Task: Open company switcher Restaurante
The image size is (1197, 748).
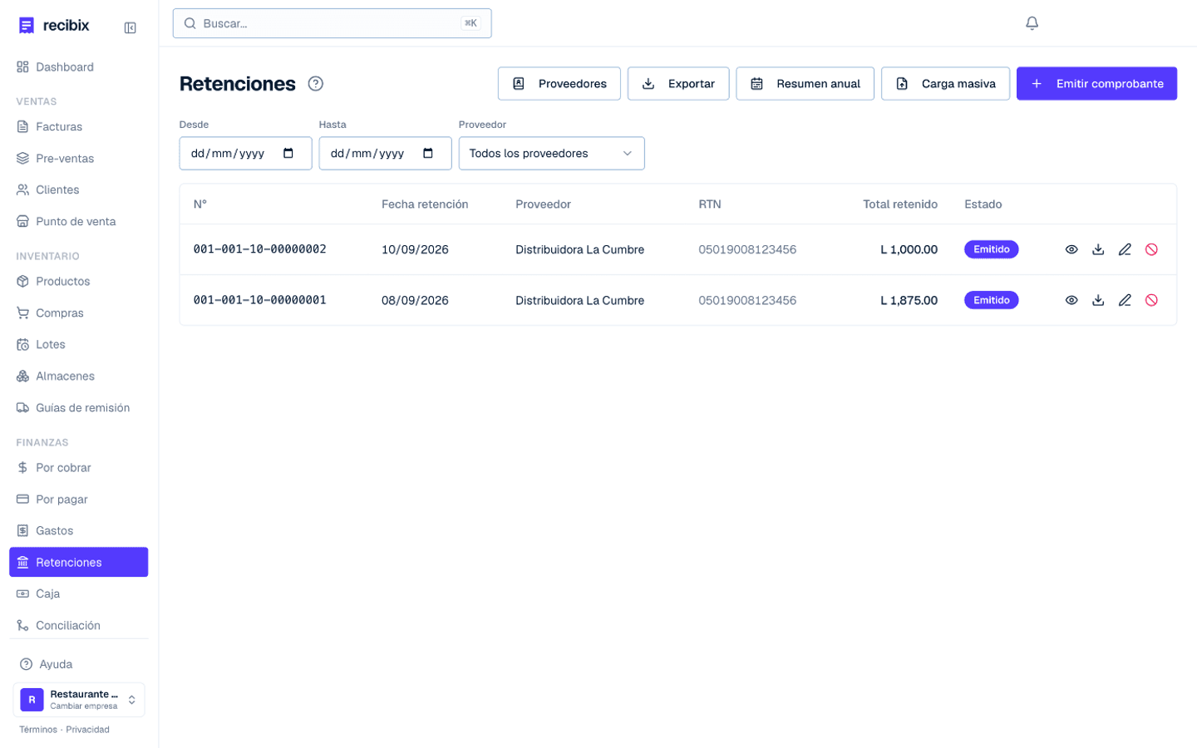Action: tap(79, 700)
